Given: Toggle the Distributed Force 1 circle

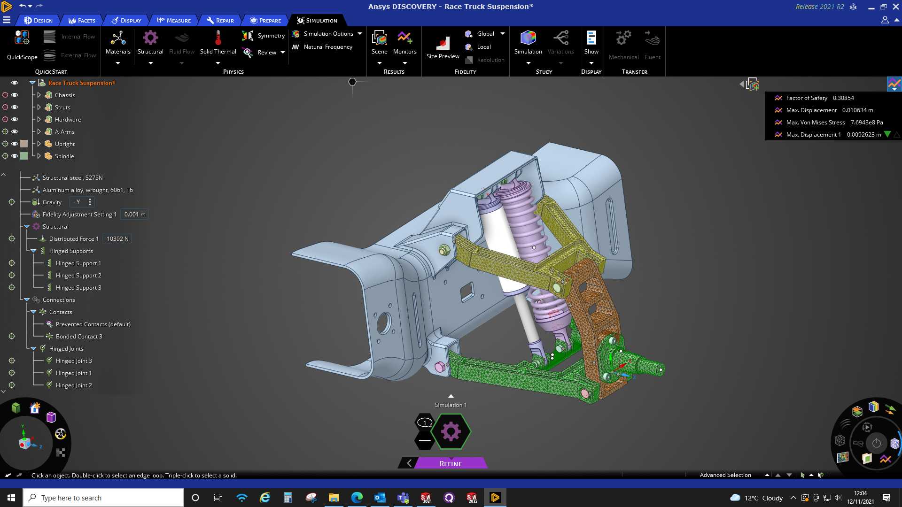Looking at the screenshot, I should (12, 238).
